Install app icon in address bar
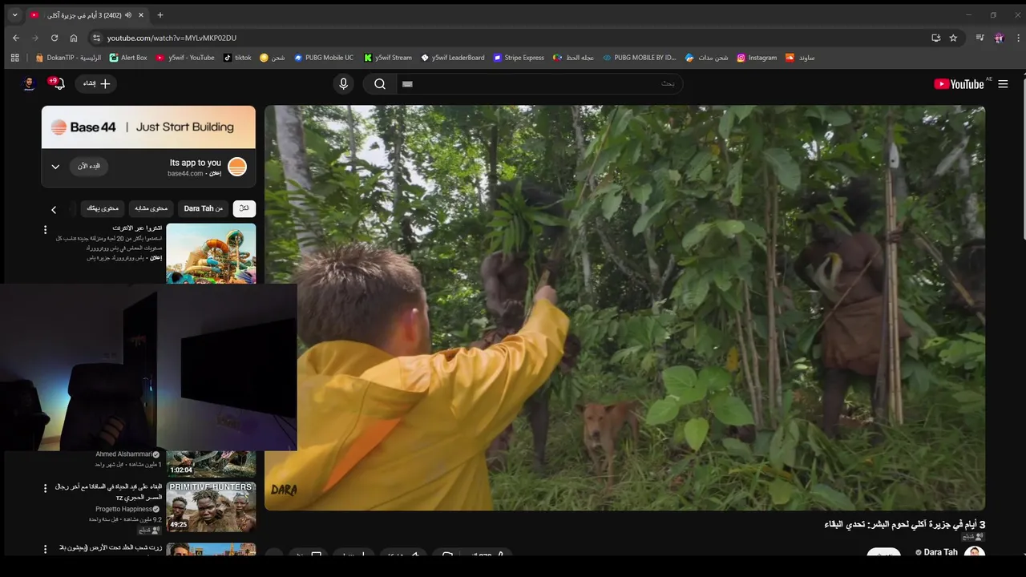 pyautogui.click(x=935, y=38)
